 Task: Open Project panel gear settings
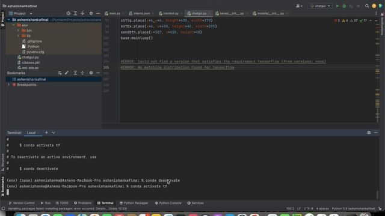click(x=91, y=13)
